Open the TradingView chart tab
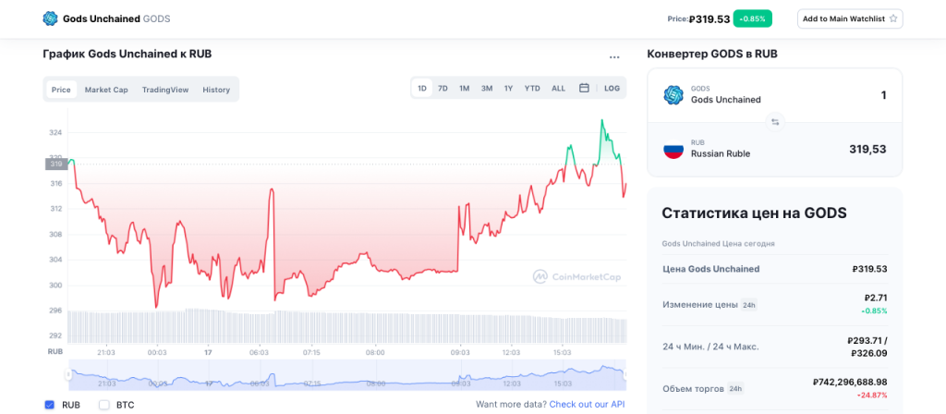The width and height of the screenshot is (946, 414). click(x=165, y=90)
